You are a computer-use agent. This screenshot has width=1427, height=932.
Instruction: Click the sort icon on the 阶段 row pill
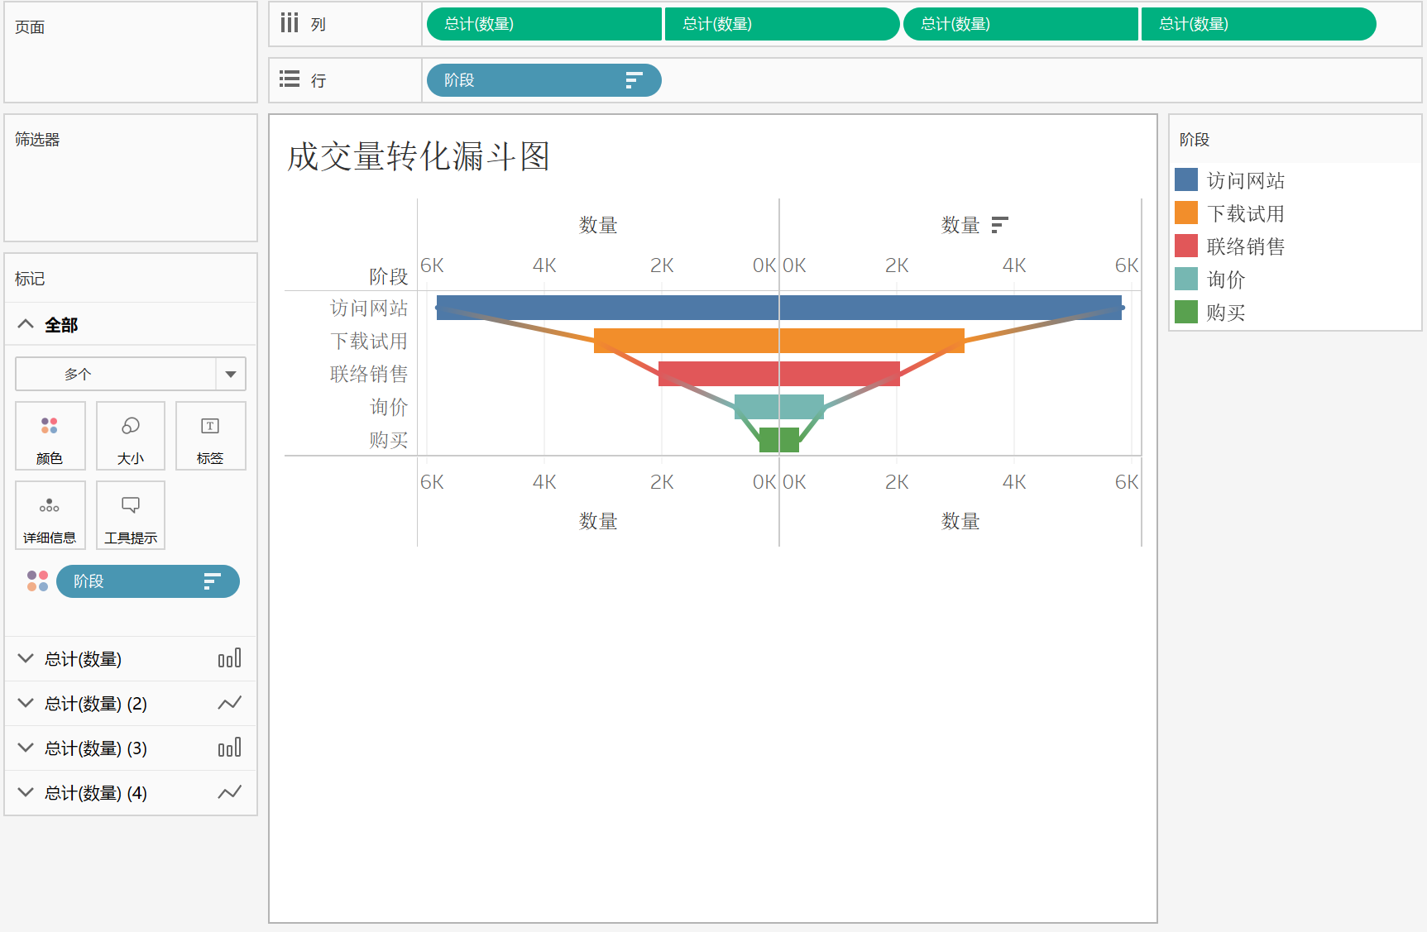pos(633,80)
